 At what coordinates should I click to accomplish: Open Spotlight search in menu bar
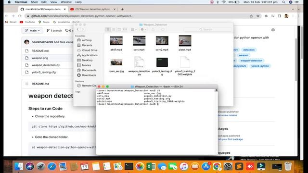coord(283,2)
